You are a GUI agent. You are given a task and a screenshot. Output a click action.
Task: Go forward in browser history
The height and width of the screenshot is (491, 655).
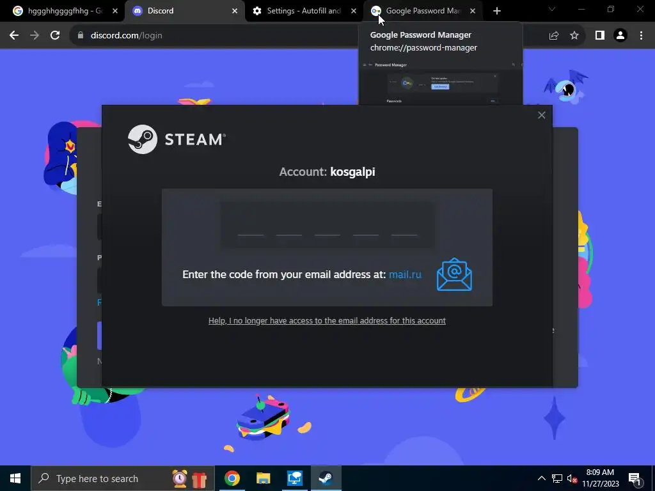pos(35,36)
